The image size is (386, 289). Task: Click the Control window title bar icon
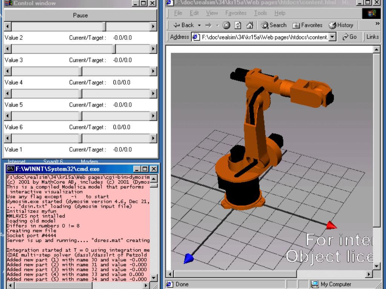pos(9,3)
